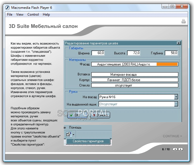Go to next slide arrow
This screenshot has width=194, height=165.
coord(181,149)
